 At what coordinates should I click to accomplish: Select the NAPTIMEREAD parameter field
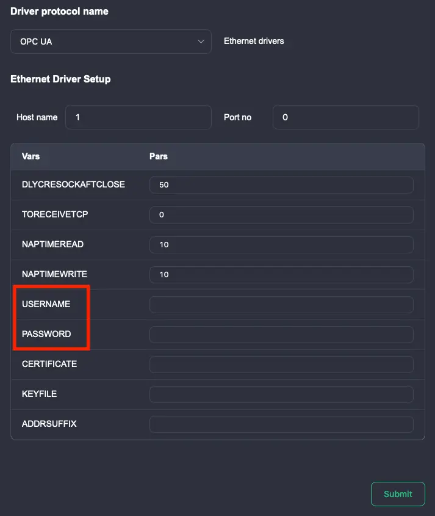281,245
